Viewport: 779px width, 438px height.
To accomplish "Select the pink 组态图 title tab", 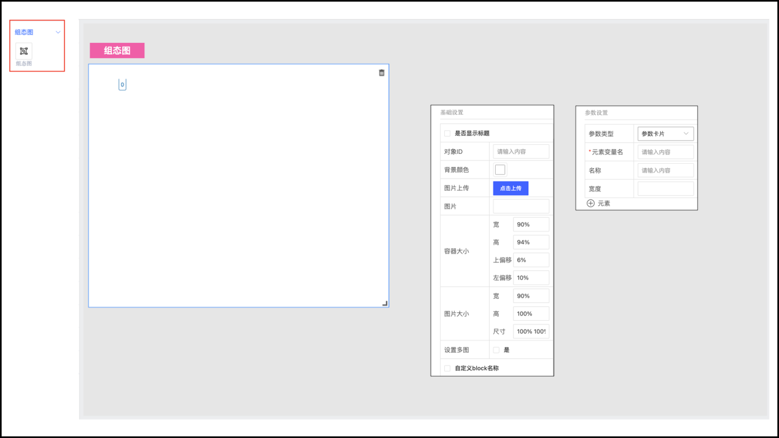I will click(117, 50).
